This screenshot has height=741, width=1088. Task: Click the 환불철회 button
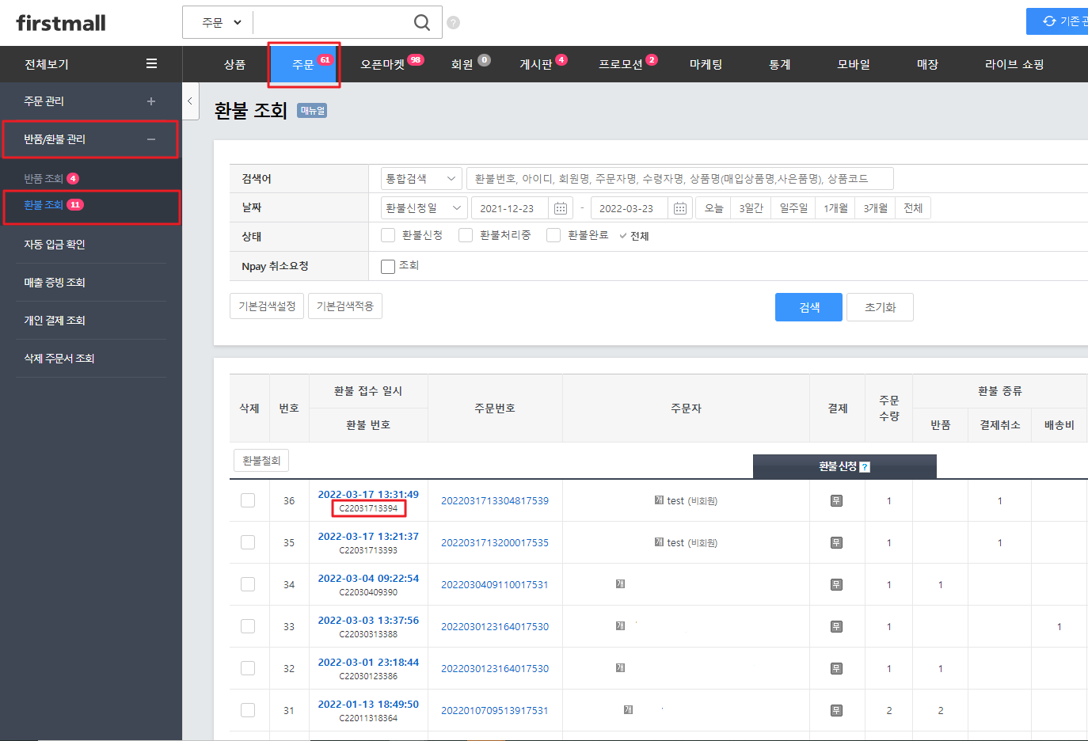(261, 461)
